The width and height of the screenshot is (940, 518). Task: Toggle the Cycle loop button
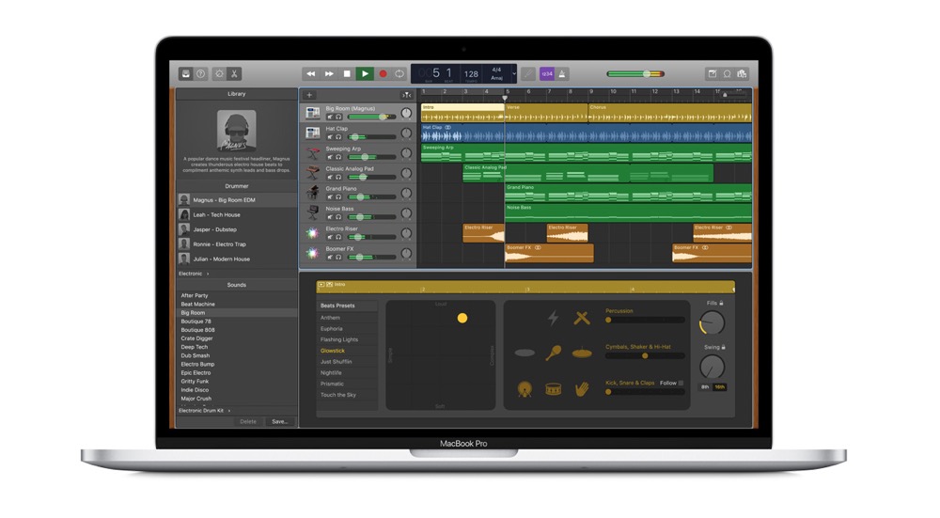click(x=399, y=73)
